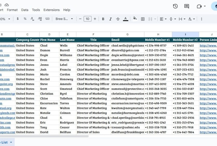The width and height of the screenshot is (217, 146).
Task: Open the Format menu
Action: click(12, 10)
